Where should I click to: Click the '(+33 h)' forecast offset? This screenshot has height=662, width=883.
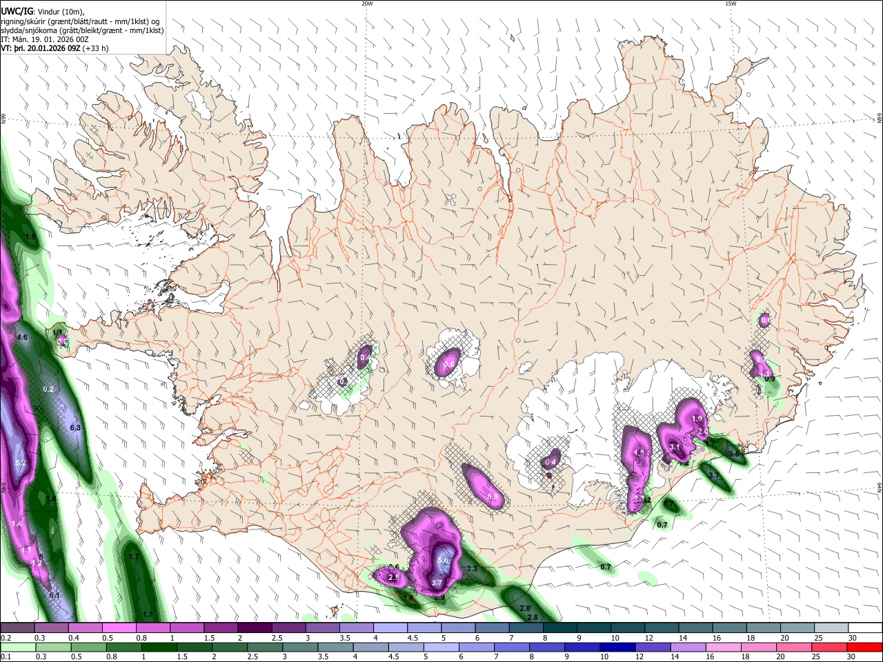pos(96,49)
